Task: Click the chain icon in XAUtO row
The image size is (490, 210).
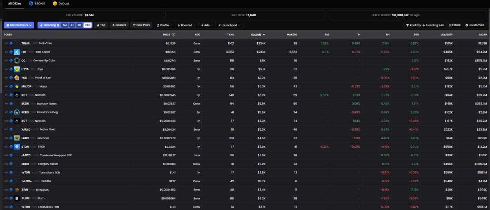Action: (x=11, y=129)
